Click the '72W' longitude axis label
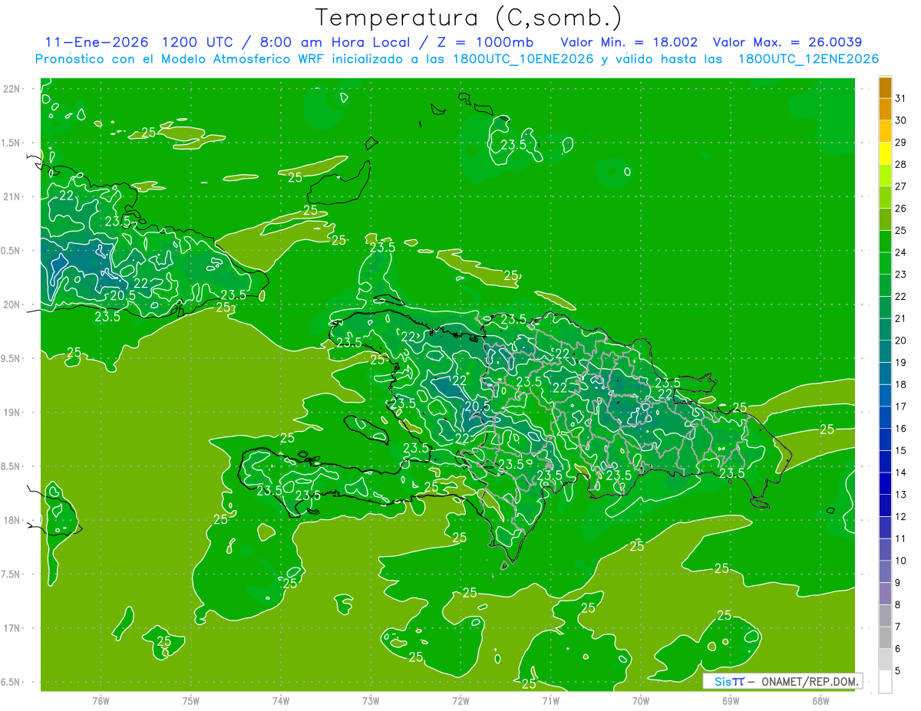Image resolution: width=921 pixels, height=711 pixels. [x=460, y=700]
